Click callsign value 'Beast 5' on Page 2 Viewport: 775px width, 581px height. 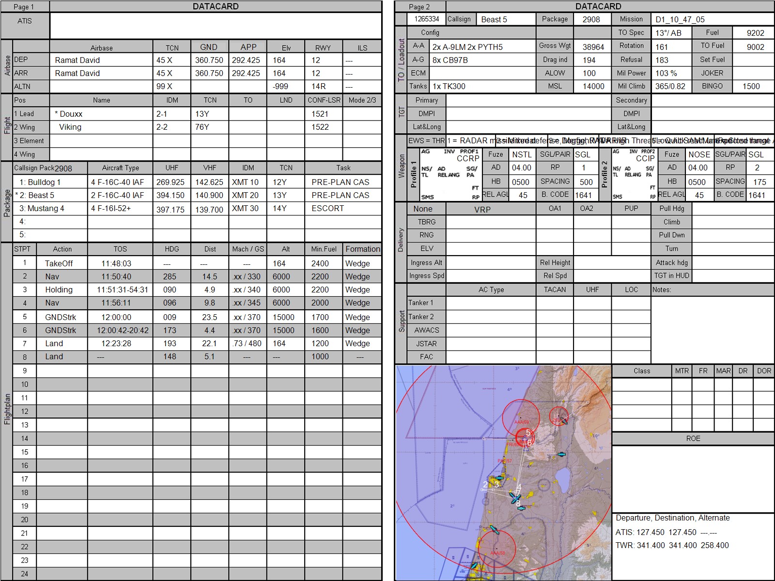[x=494, y=19]
